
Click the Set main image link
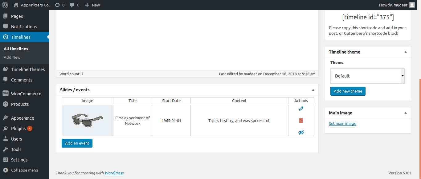point(342,124)
